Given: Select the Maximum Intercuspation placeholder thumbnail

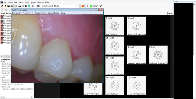Looking at the screenshot, I should (137, 55).
